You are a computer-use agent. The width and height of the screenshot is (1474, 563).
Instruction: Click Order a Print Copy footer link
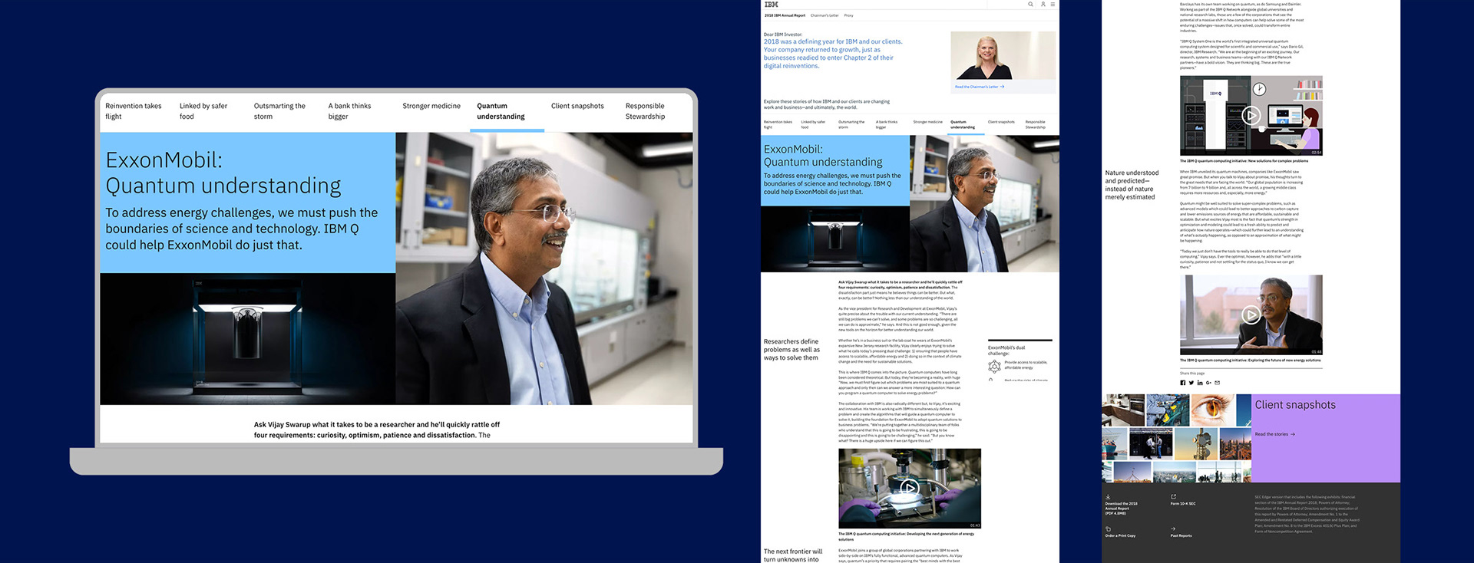(x=1120, y=535)
